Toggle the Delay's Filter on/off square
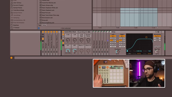Viewport: 172px width, 97px height. (x=127, y=51)
